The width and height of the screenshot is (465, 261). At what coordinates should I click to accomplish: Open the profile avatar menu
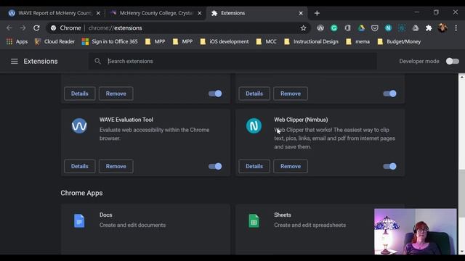tap(442, 28)
